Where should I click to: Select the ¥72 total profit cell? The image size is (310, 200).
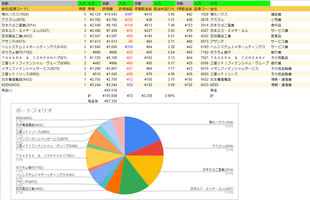[126, 96]
